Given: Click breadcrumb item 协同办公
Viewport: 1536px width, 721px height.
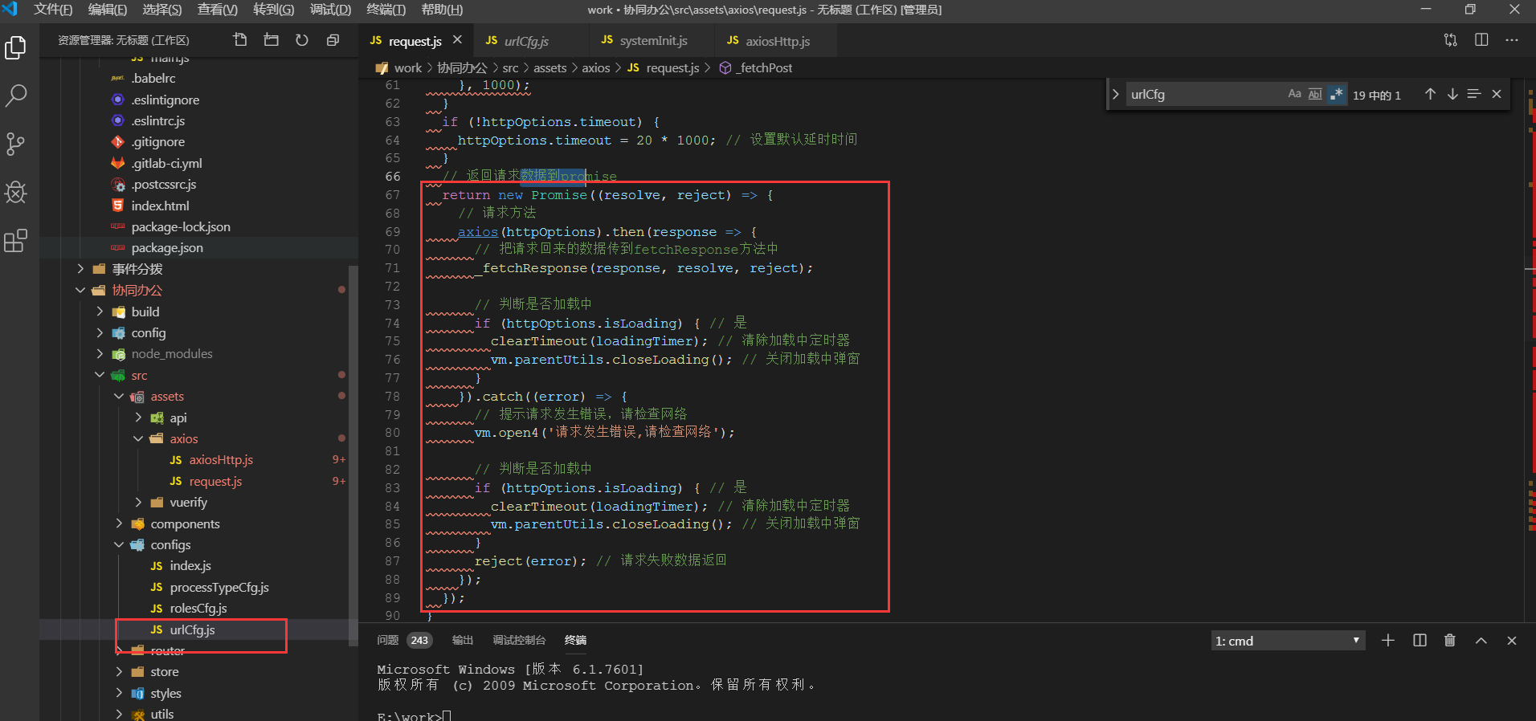Looking at the screenshot, I should (x=462, y=68).
